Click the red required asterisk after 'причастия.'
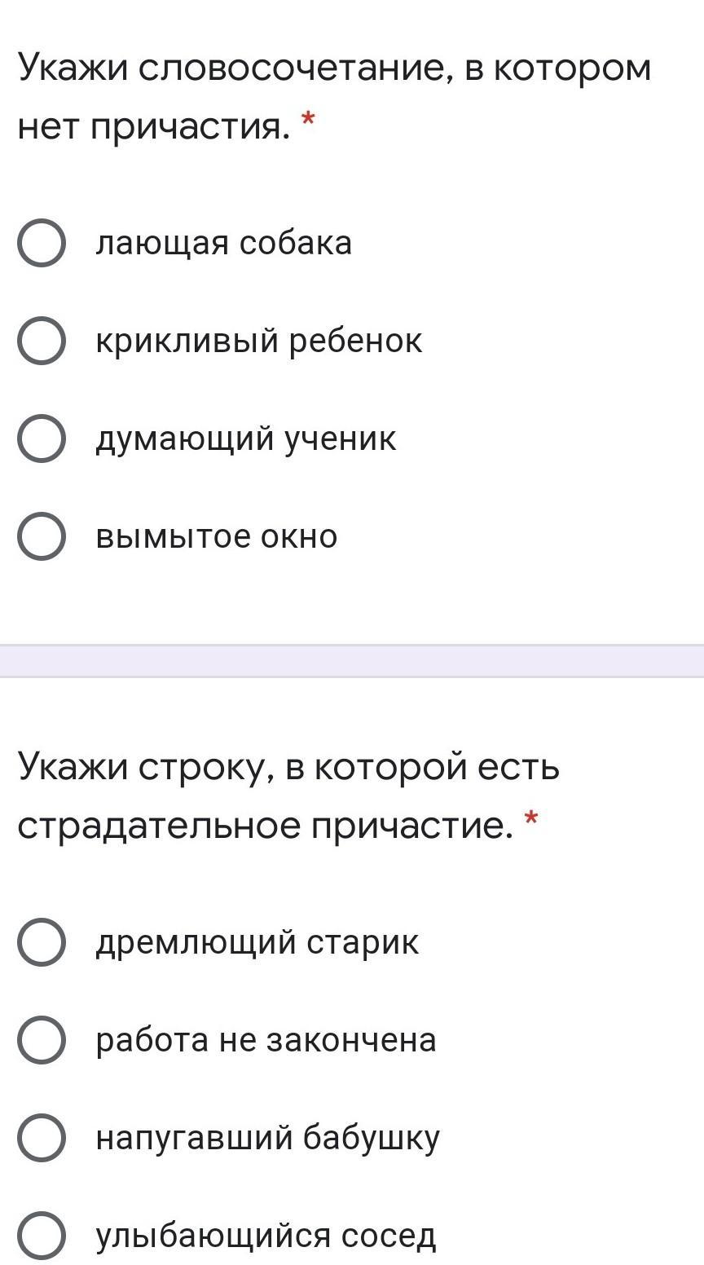 [308, 121]
